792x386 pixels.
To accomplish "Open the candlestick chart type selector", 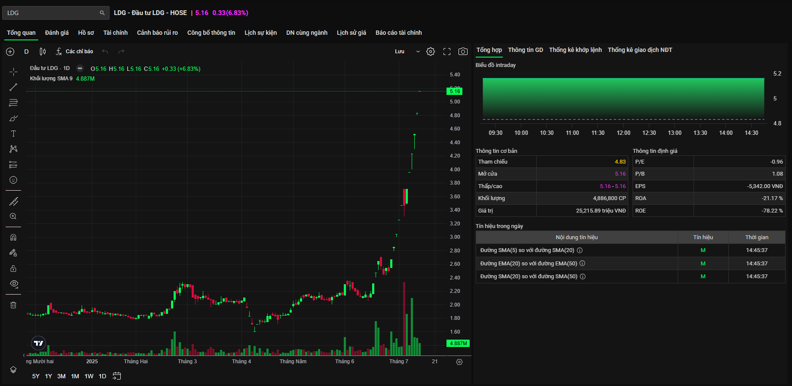I will (43, 52).
